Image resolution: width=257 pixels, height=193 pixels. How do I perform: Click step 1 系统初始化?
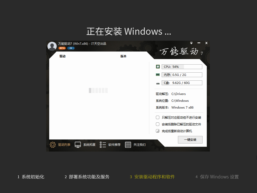[x=31, y=177]
